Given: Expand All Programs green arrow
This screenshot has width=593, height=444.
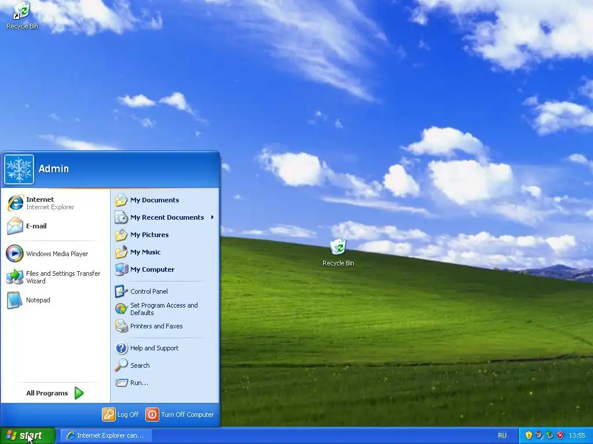Looking at the screenshot, I should click(79, 393).
